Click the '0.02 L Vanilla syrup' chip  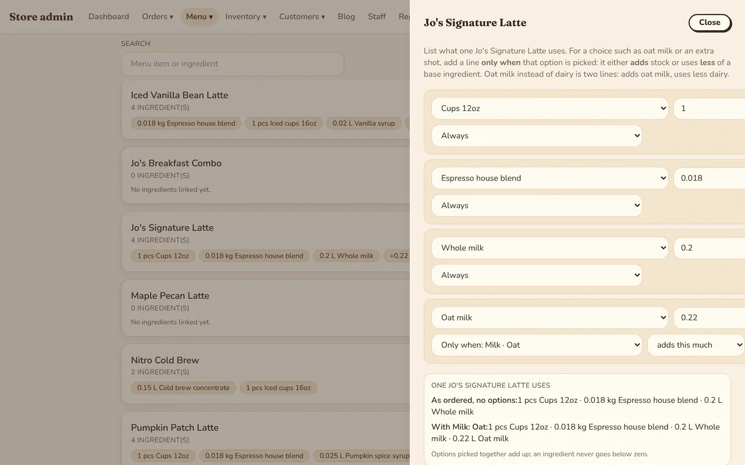pos(364,123)
